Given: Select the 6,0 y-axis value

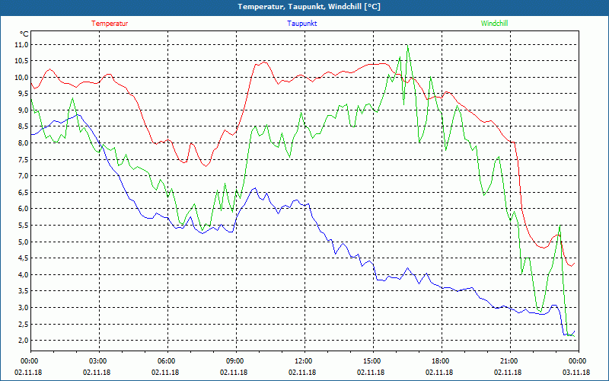Looking at the screenshot, I should pos(23,209).
